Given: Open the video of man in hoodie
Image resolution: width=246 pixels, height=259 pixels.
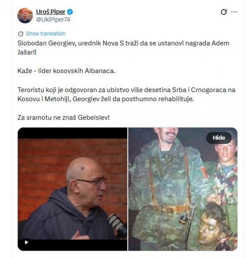Looking at the screenshot, I should (73, 189).
